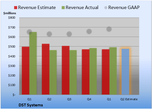This screenshot has height=109, width=152.
Task: Click the 'DST Systems' chart title
Action: tap(31, 105)
